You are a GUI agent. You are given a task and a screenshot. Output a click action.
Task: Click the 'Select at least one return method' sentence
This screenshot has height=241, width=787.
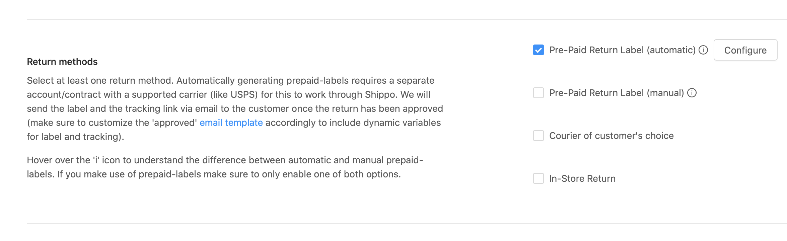(x=100, y=80)
